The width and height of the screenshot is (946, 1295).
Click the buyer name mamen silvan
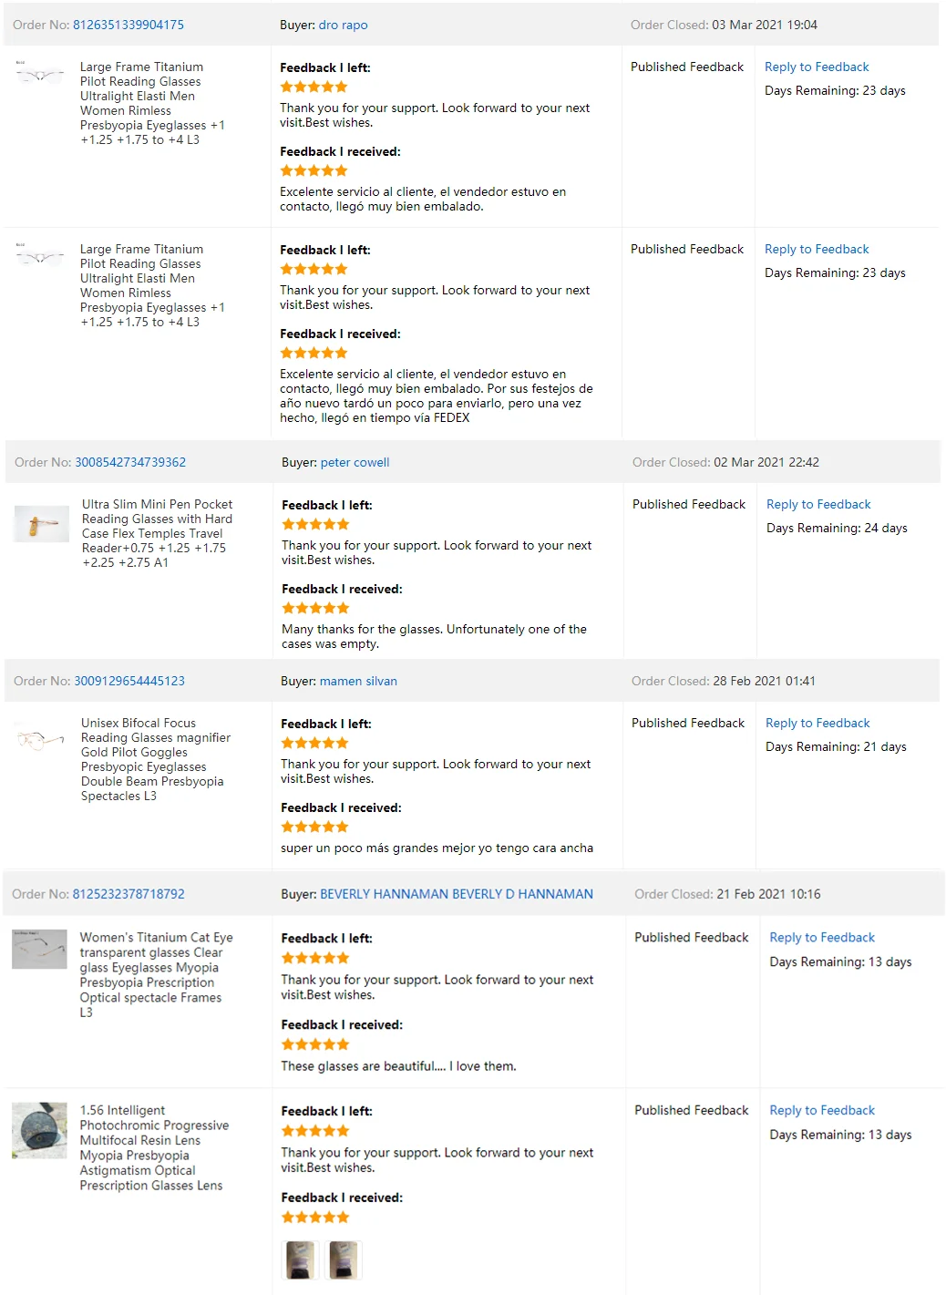pos(358,681)
